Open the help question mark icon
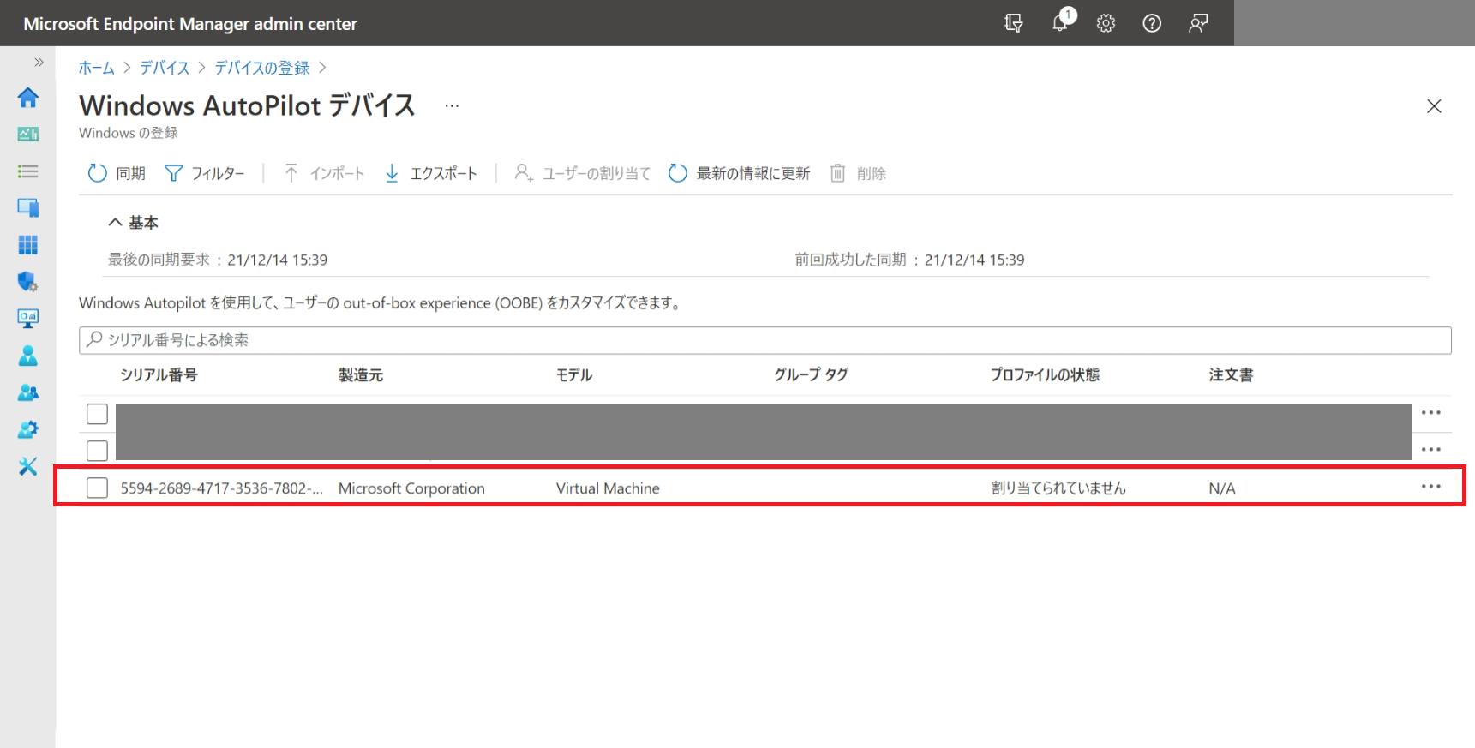 tap(1152, 23)
